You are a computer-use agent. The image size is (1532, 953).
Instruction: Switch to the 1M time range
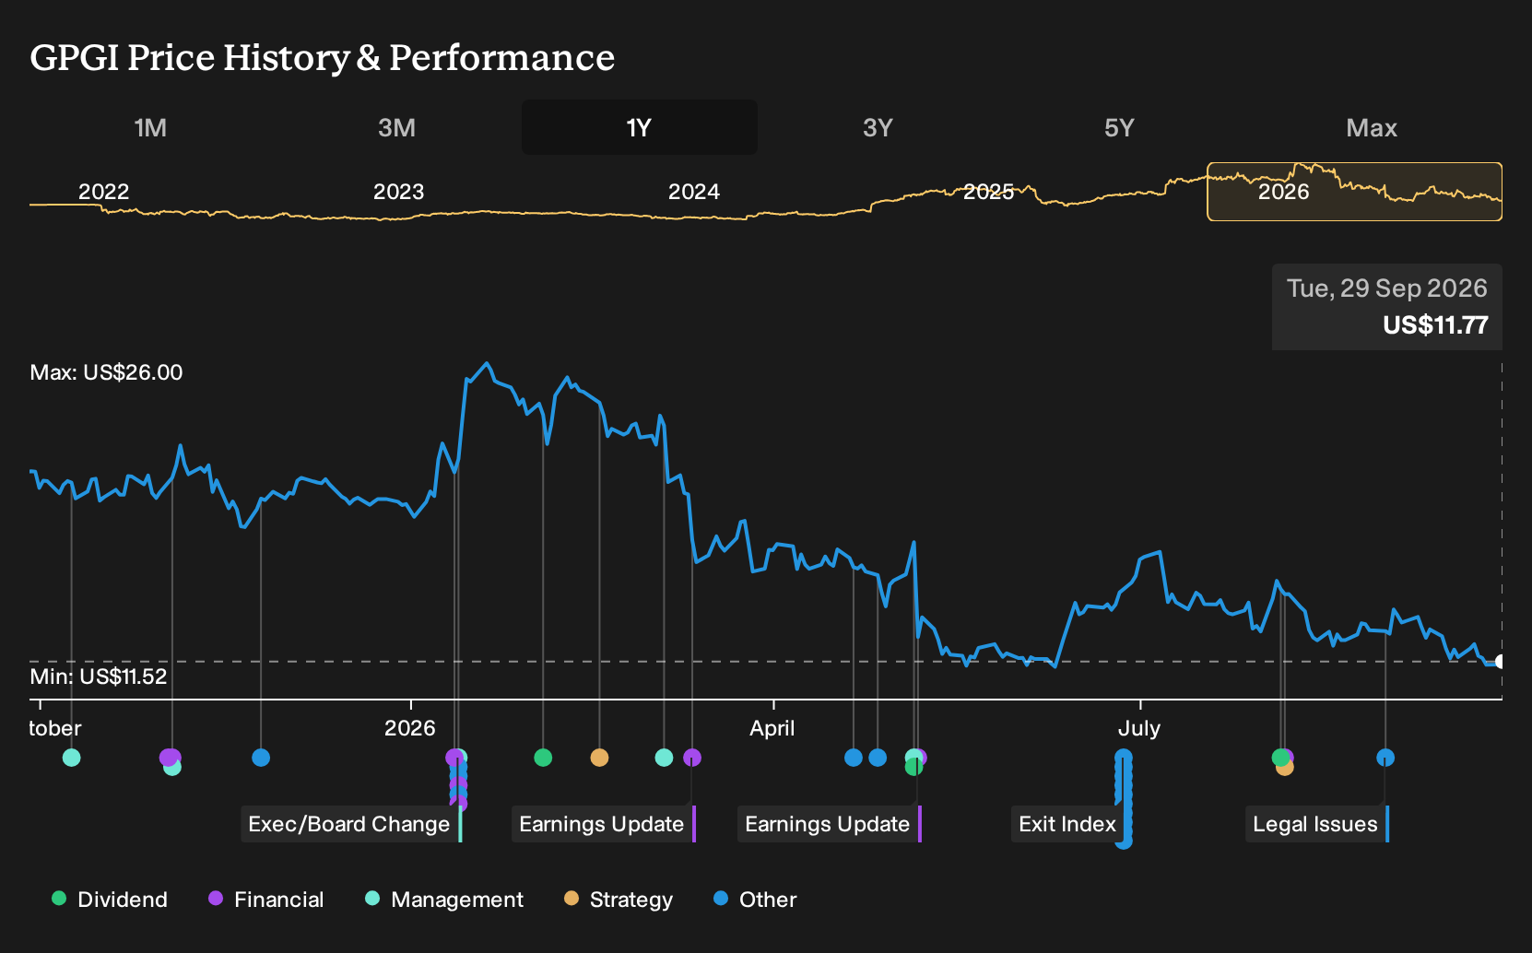150,127
